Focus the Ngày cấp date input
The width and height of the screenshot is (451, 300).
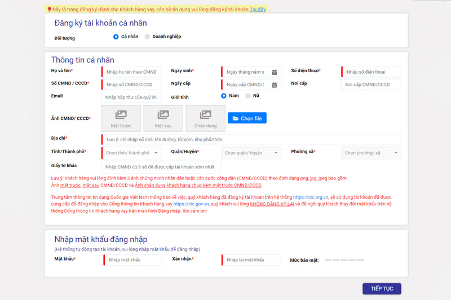[245, 84]
